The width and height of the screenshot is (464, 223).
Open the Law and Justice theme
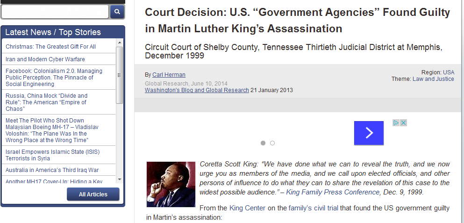[x=433, y=79]
